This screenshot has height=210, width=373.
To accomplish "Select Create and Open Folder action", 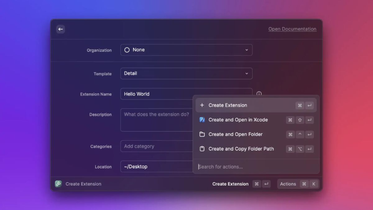I will coord(256,134).
